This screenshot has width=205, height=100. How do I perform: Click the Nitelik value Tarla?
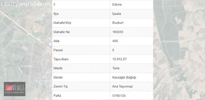point(116,68)
